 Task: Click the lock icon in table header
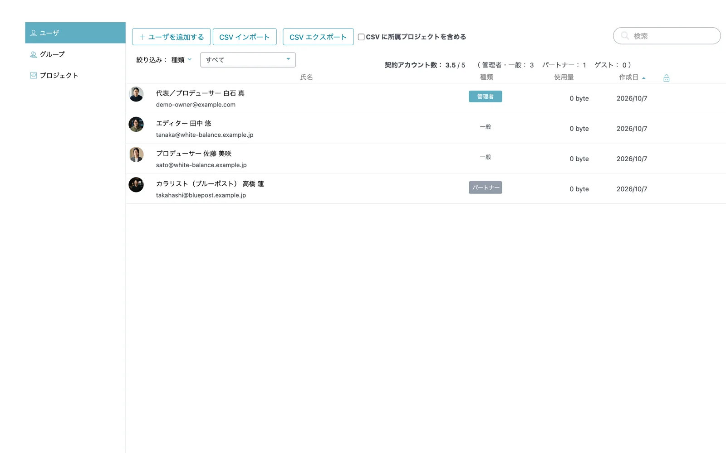pyautogui.click(x=666, y=78)
